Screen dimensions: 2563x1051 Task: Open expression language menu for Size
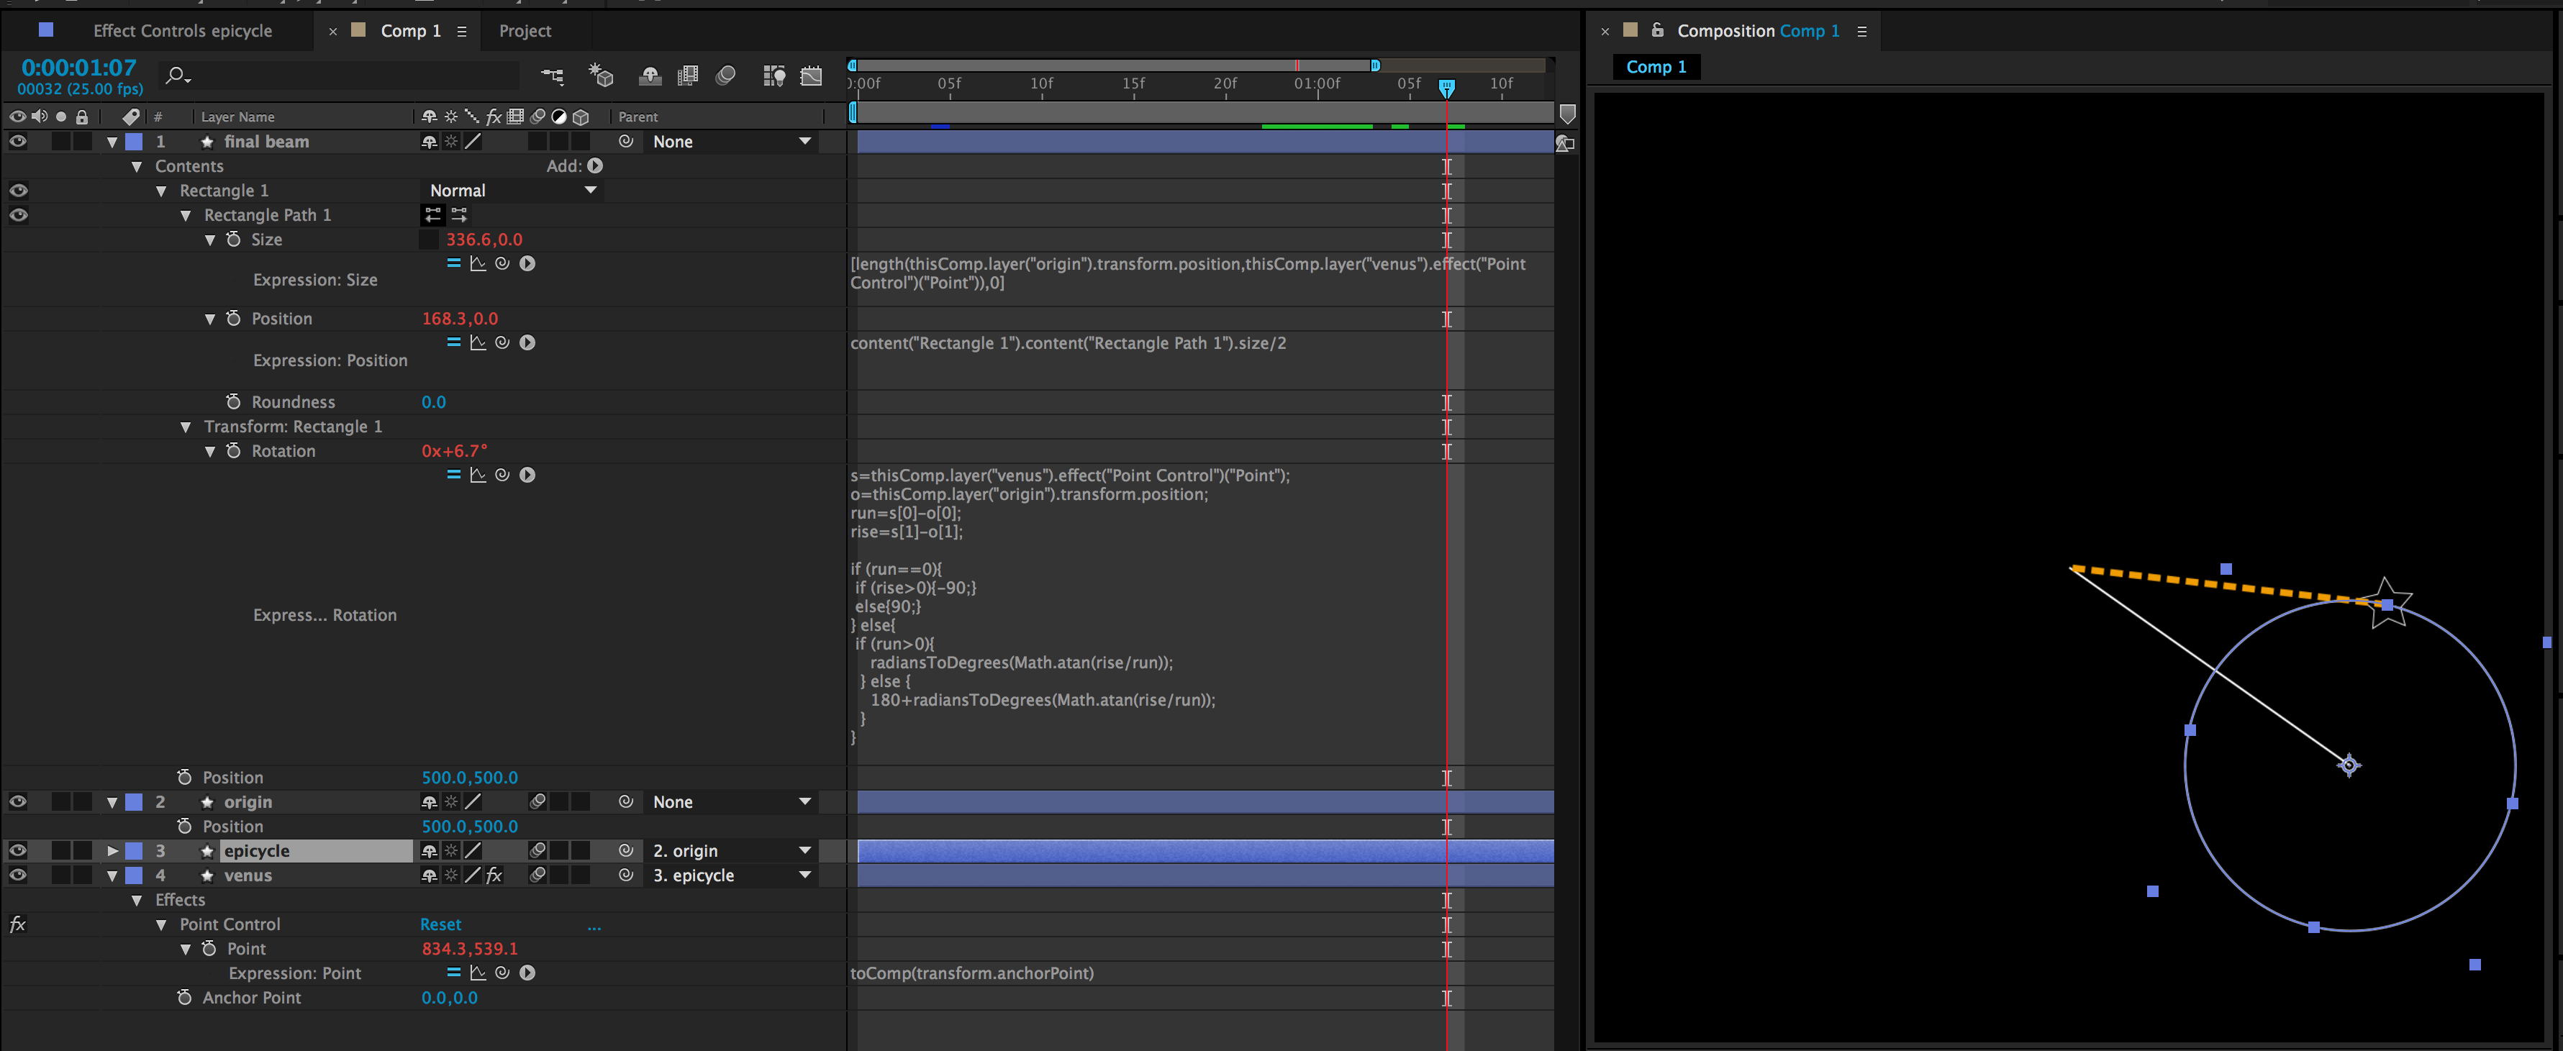tap(527, 263)
